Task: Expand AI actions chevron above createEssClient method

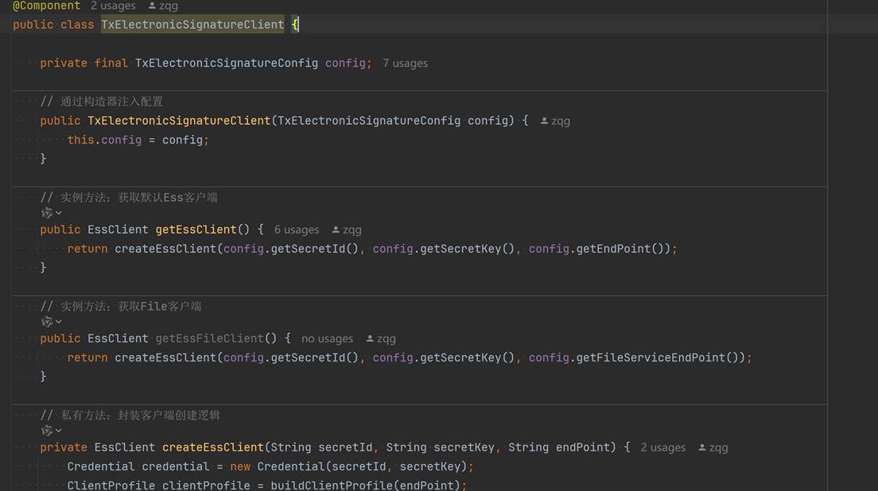Action: tap(59, 431)
